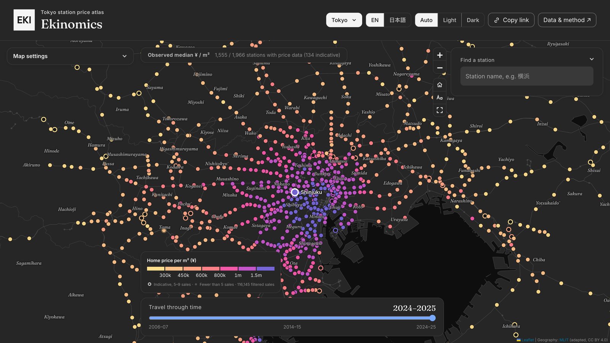Click the Kawaguchi map label
The image size is (610, 343).
[315, 98]
